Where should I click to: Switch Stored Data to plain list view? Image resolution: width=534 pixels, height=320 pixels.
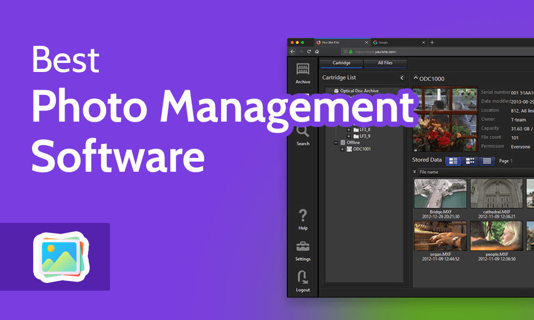point(486,161)
